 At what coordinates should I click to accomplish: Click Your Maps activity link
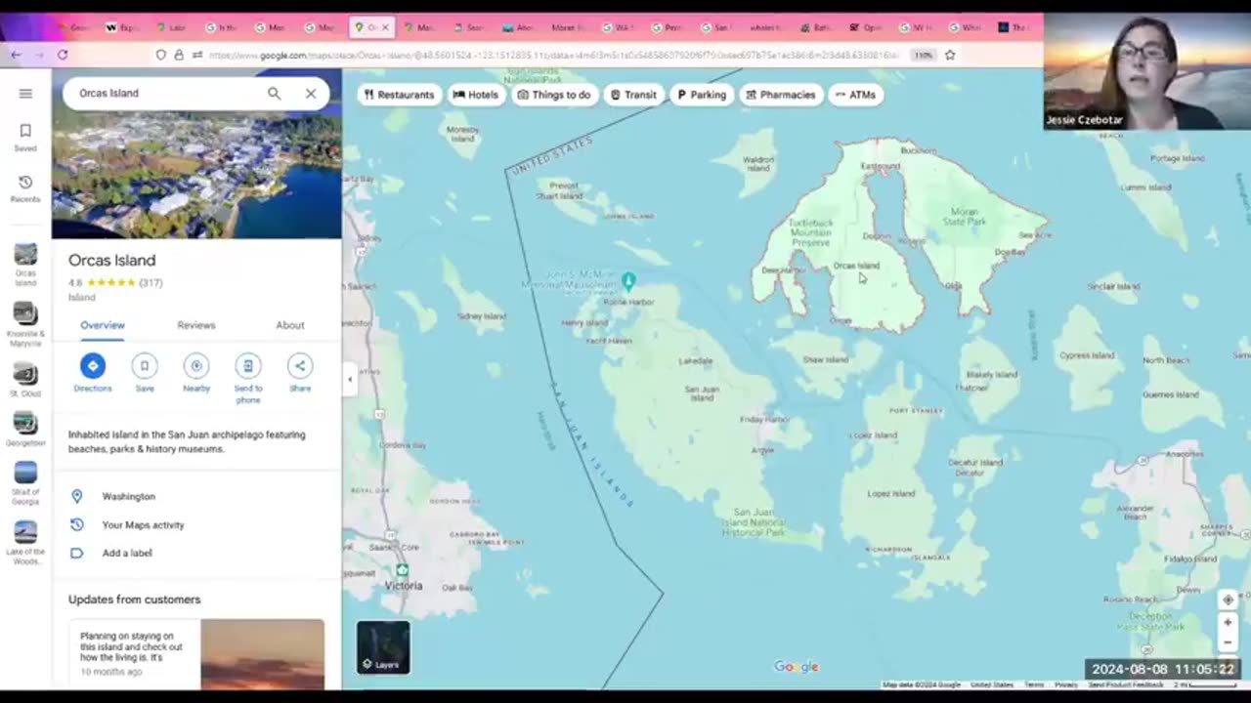click(x=143, y=525)
